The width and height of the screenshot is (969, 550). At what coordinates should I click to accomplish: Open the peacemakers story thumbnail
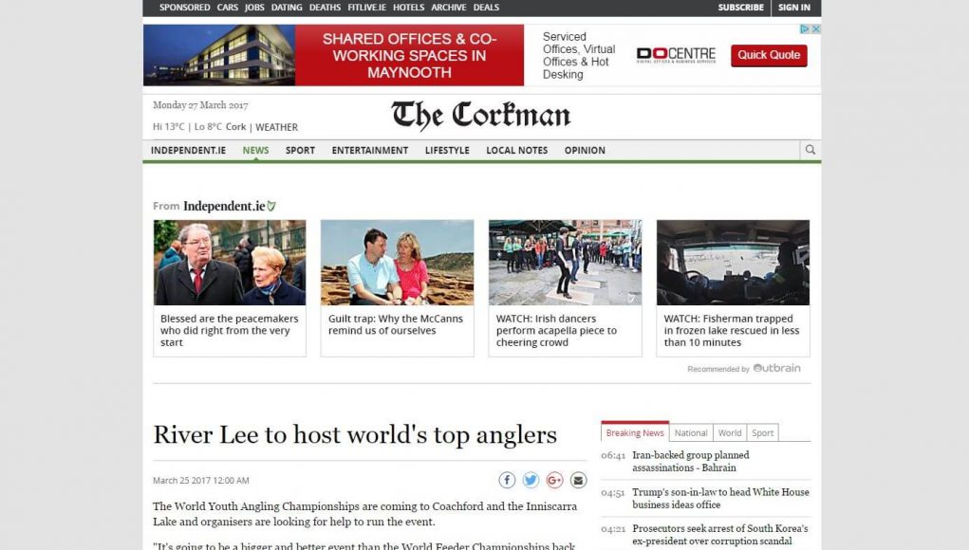coord(230,263)
